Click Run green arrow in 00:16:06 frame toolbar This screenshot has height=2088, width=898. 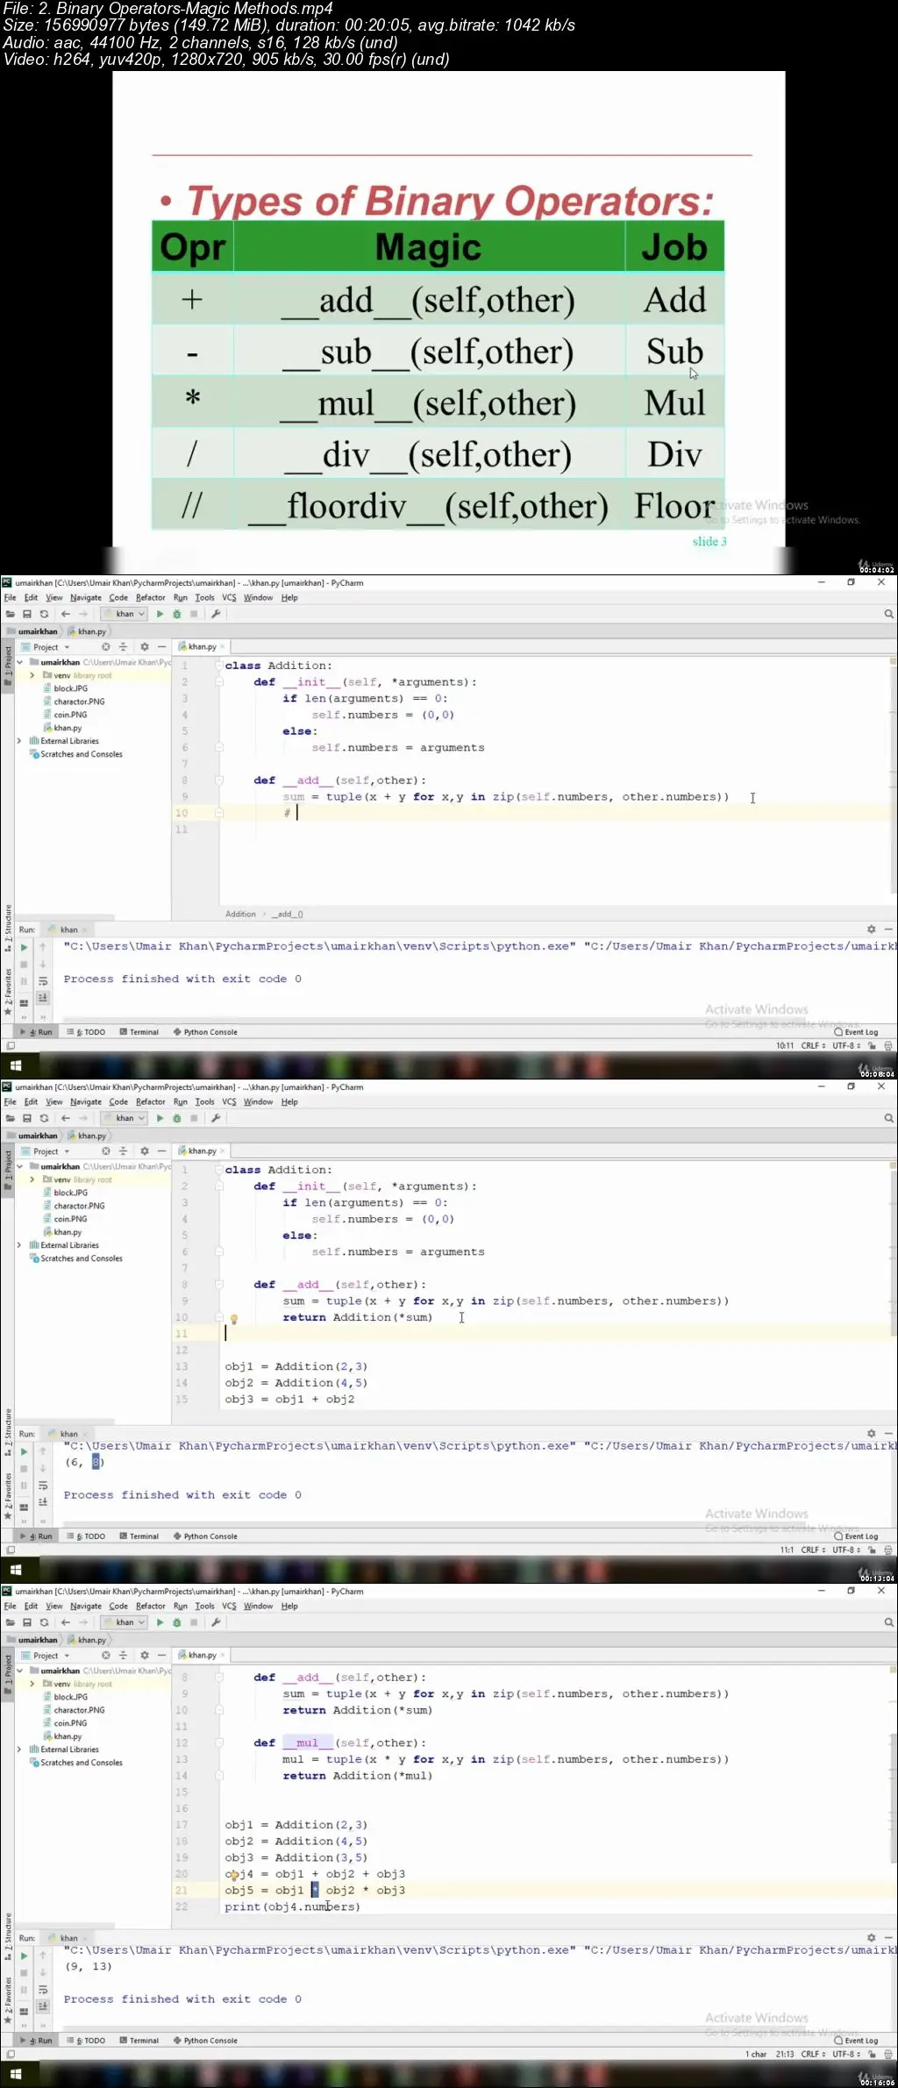point(160,1622)
